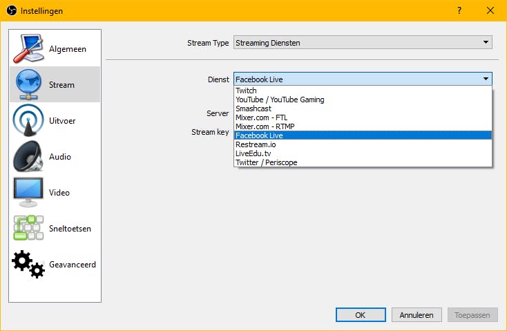Viewport: 507px width, 331px height.
Task: Choose Twitch from the service list
Action: [x=363, y=91]
